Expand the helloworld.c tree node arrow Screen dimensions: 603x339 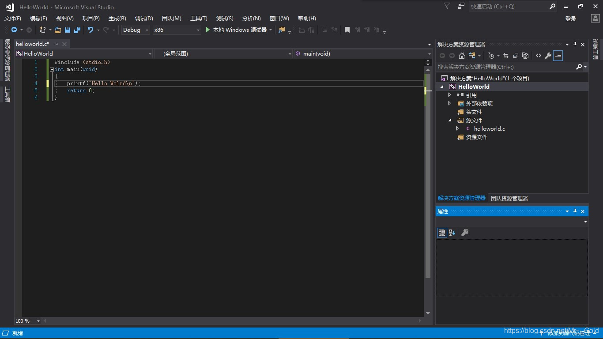coord(458,128)
